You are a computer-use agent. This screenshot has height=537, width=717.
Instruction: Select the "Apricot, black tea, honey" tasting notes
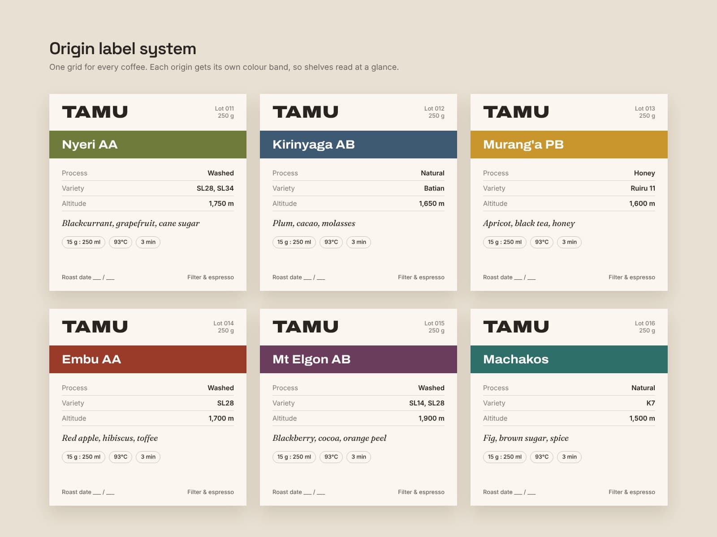(529, 223)
